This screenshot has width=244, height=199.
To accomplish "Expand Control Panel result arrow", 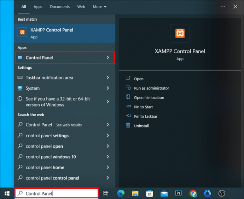I will tap(108, 57).
